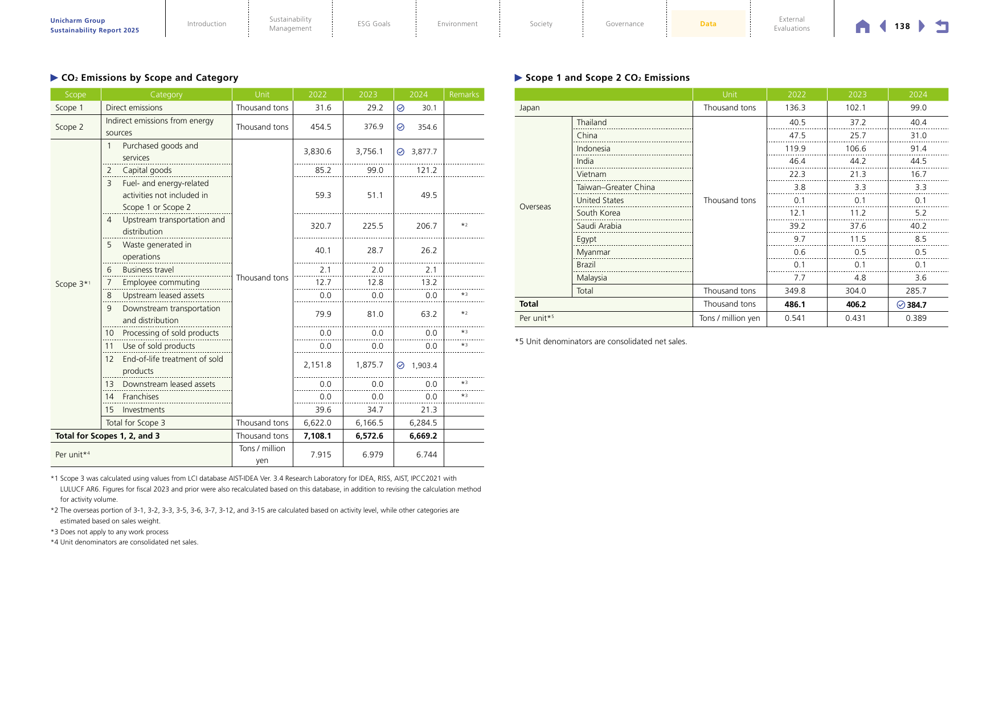Click the assurance checkmark beside 30.1
The height and width of the screenshot is (706, 999).
click(400, 108)
